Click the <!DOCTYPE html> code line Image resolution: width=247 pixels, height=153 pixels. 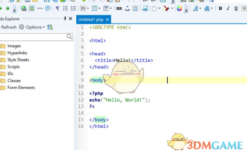(110, 27)
